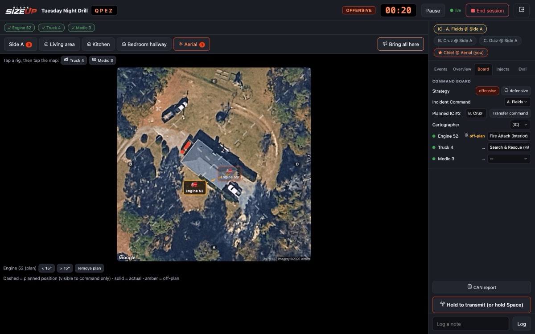Click the live status indicator
535x334 pixels.
456,10
